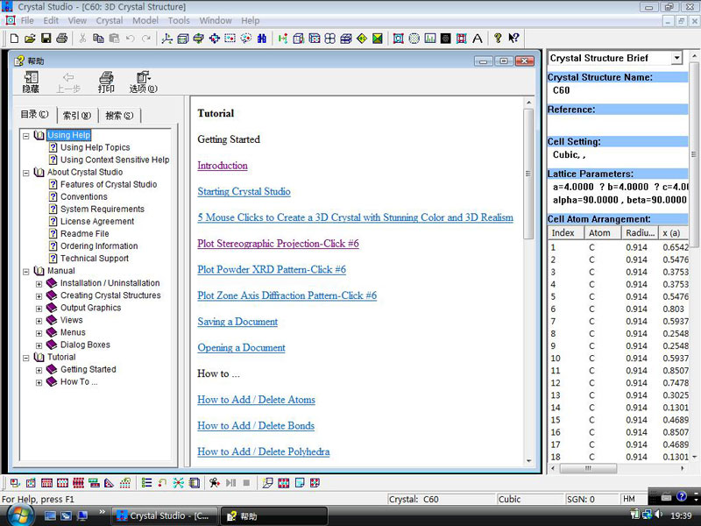The image size is (701, 526).
Task: Click the 隐藏 hide button in help window
Action: point(31,82)
